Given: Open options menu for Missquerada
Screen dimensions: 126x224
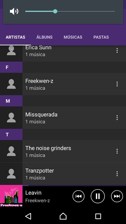Looking at the screenshot, I should click(117, 118).
